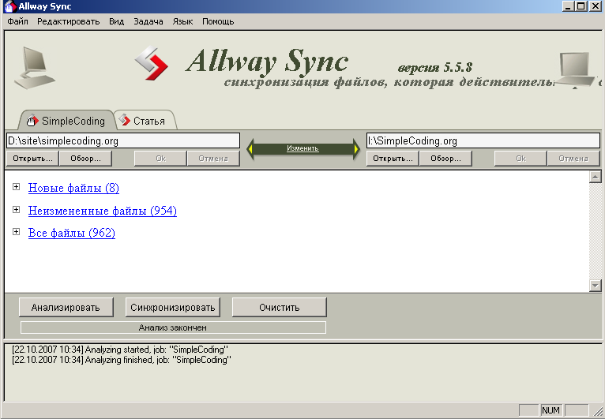Click the Allway Sync title bar icon
605x419 pixels.
coord(10,6)
